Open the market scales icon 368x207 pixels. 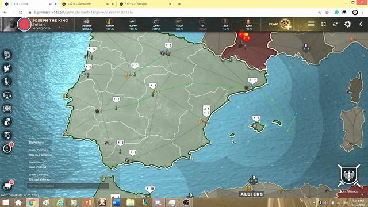pos(7,95)
